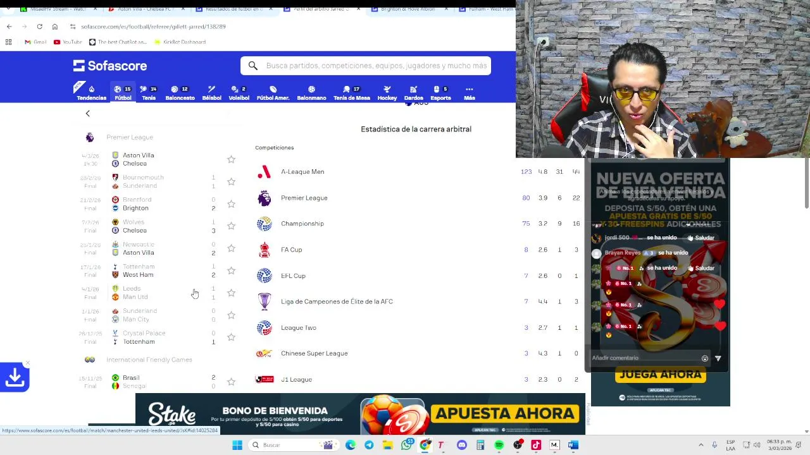Go to the Béisbol section
The width and height of the screenshot is (810, 455).
pyautogui.click(x=211, y=93)
